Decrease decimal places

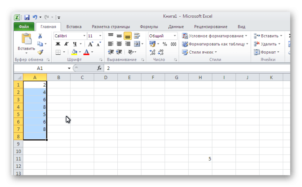pyautogui.click(x=161, y=52)
